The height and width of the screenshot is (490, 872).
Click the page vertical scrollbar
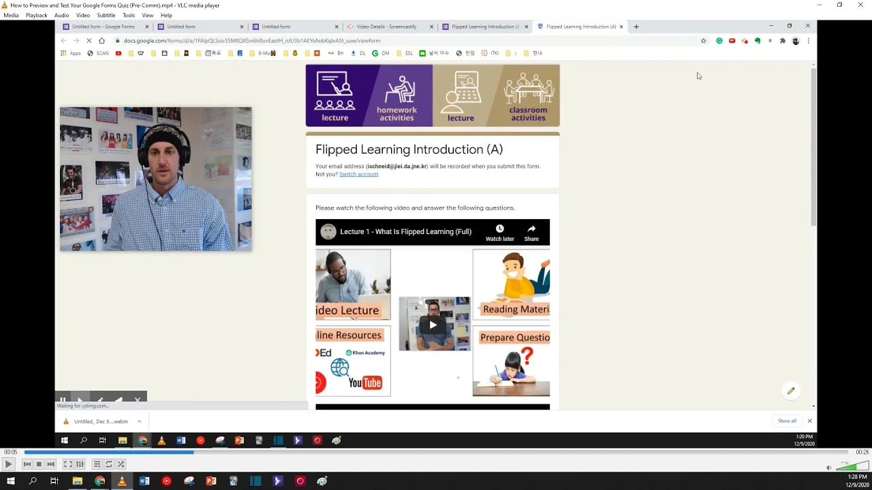pos(813,146)
